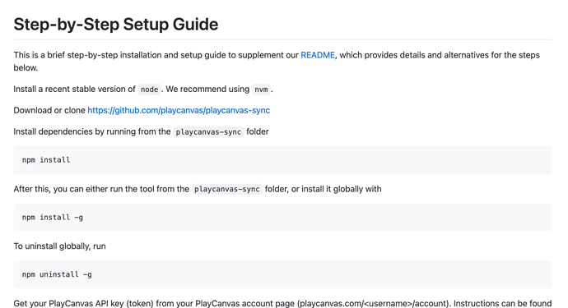Click the inline "nvm" code tag
The height and width of the screenshot is (308, 568).
[x=261, y=90]
